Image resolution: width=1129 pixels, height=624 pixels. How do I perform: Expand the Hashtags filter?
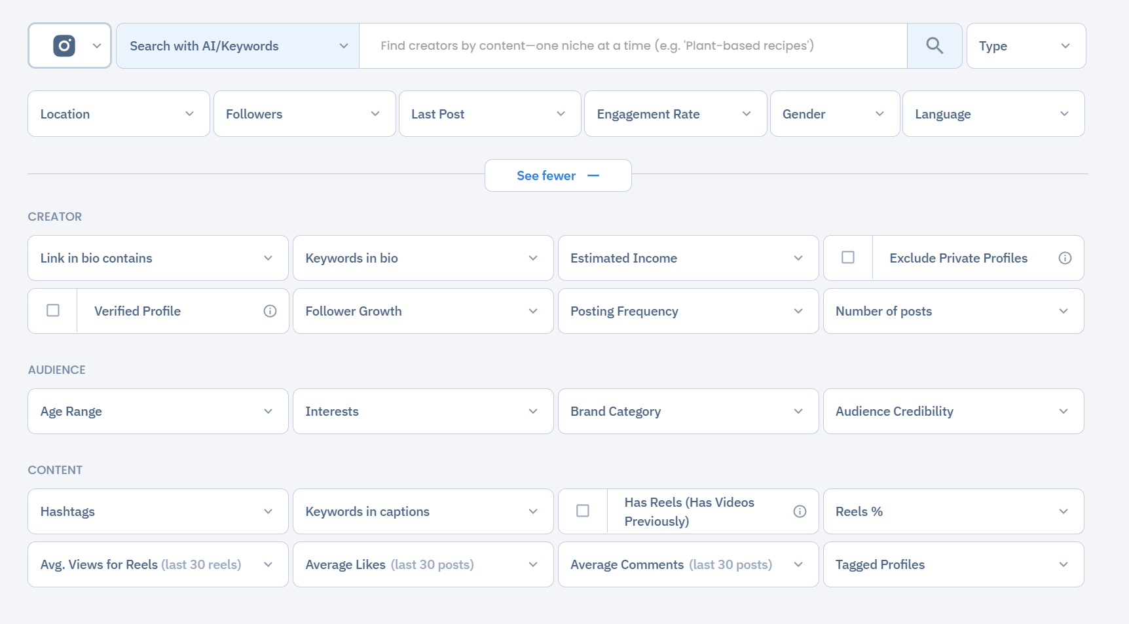(x=158, y=511)
